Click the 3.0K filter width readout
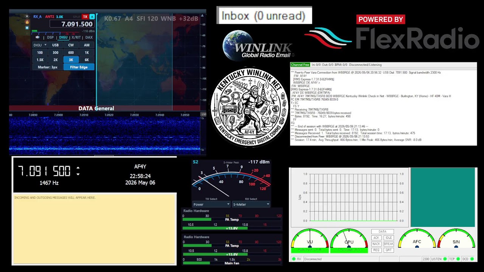This screenshot has width=484, height=272. [x=60, y=17]
